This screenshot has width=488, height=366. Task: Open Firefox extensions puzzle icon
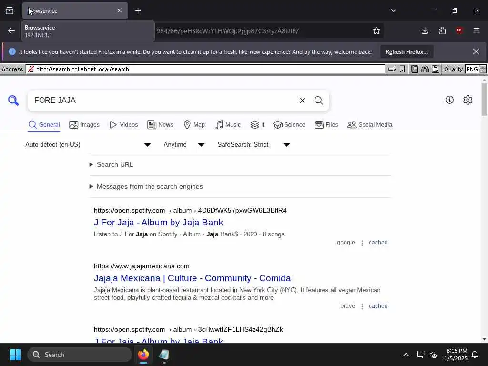442,30
